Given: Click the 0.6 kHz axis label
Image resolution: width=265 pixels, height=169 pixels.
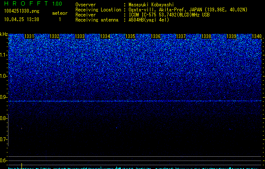Looking at the screenshot, I should pos(3,161).
